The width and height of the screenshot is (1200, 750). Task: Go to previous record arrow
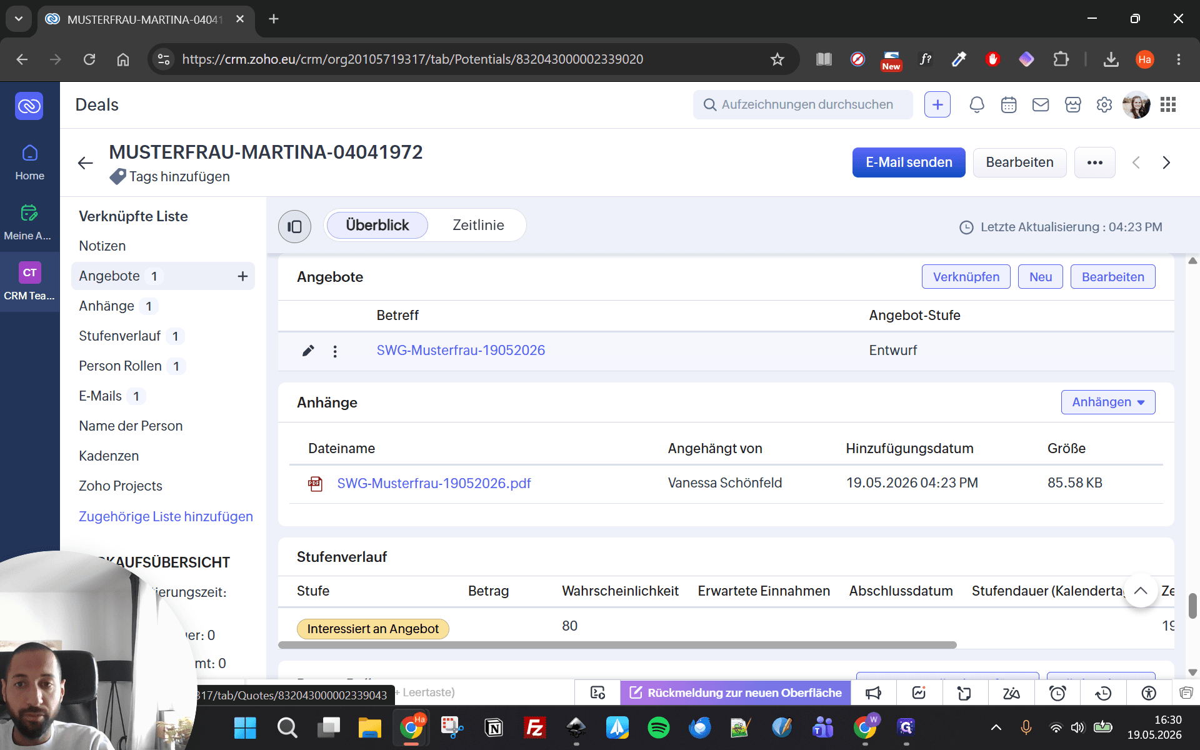point(1136,162)
